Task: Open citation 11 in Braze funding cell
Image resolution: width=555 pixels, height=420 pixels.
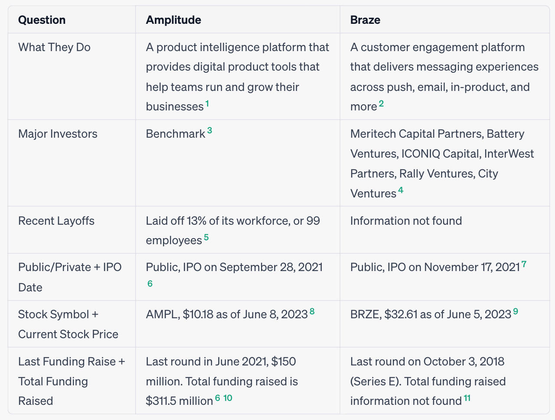Action: (x=467, y=397)
